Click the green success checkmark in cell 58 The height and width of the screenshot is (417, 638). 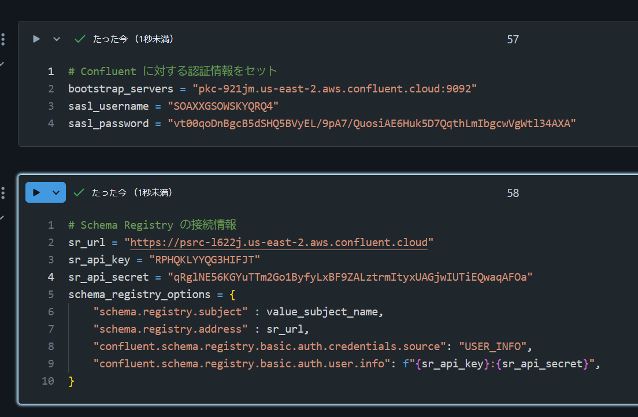coord(79,192)
